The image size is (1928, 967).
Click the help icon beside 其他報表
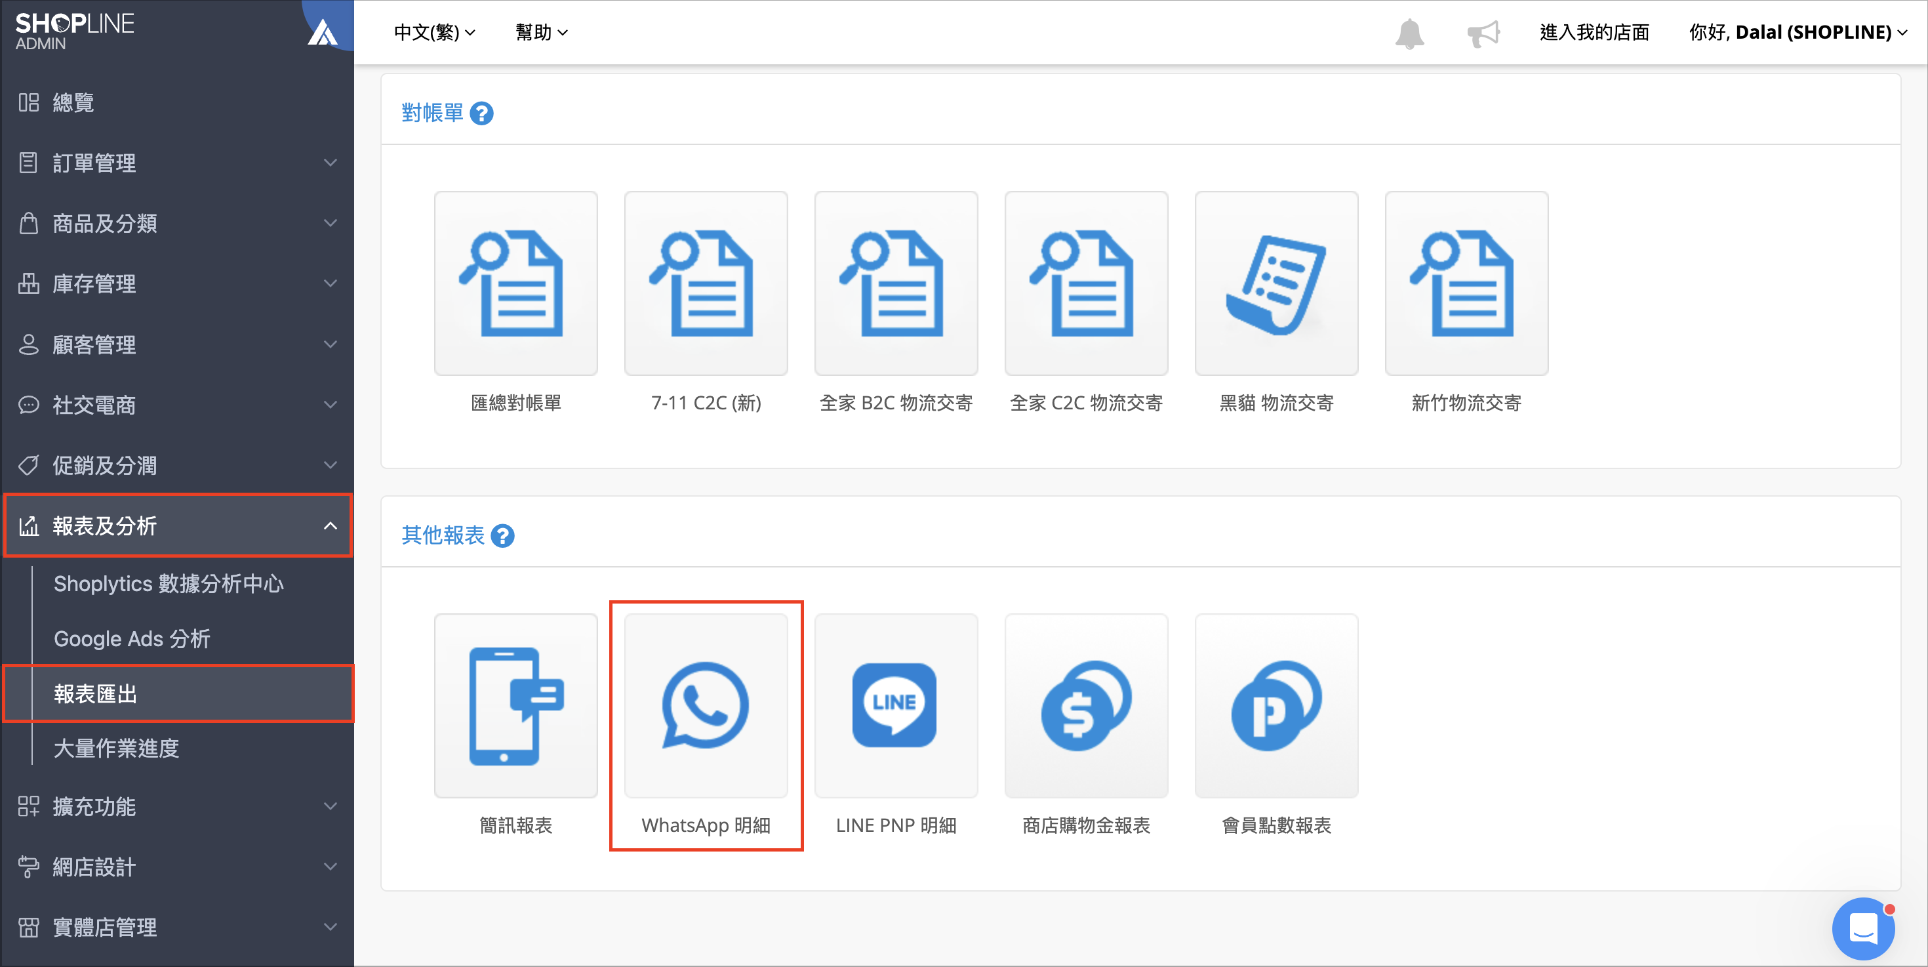[502, 536]
